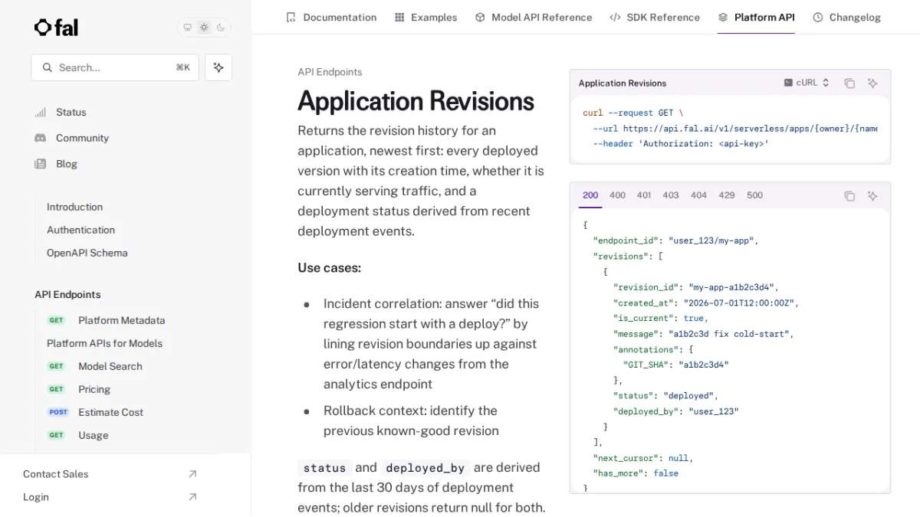
Task: Open the Documentation tab
Action: point(331,17)
